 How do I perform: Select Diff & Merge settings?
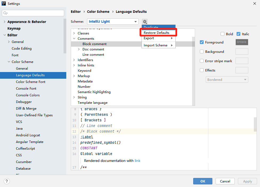coord(26,108)
